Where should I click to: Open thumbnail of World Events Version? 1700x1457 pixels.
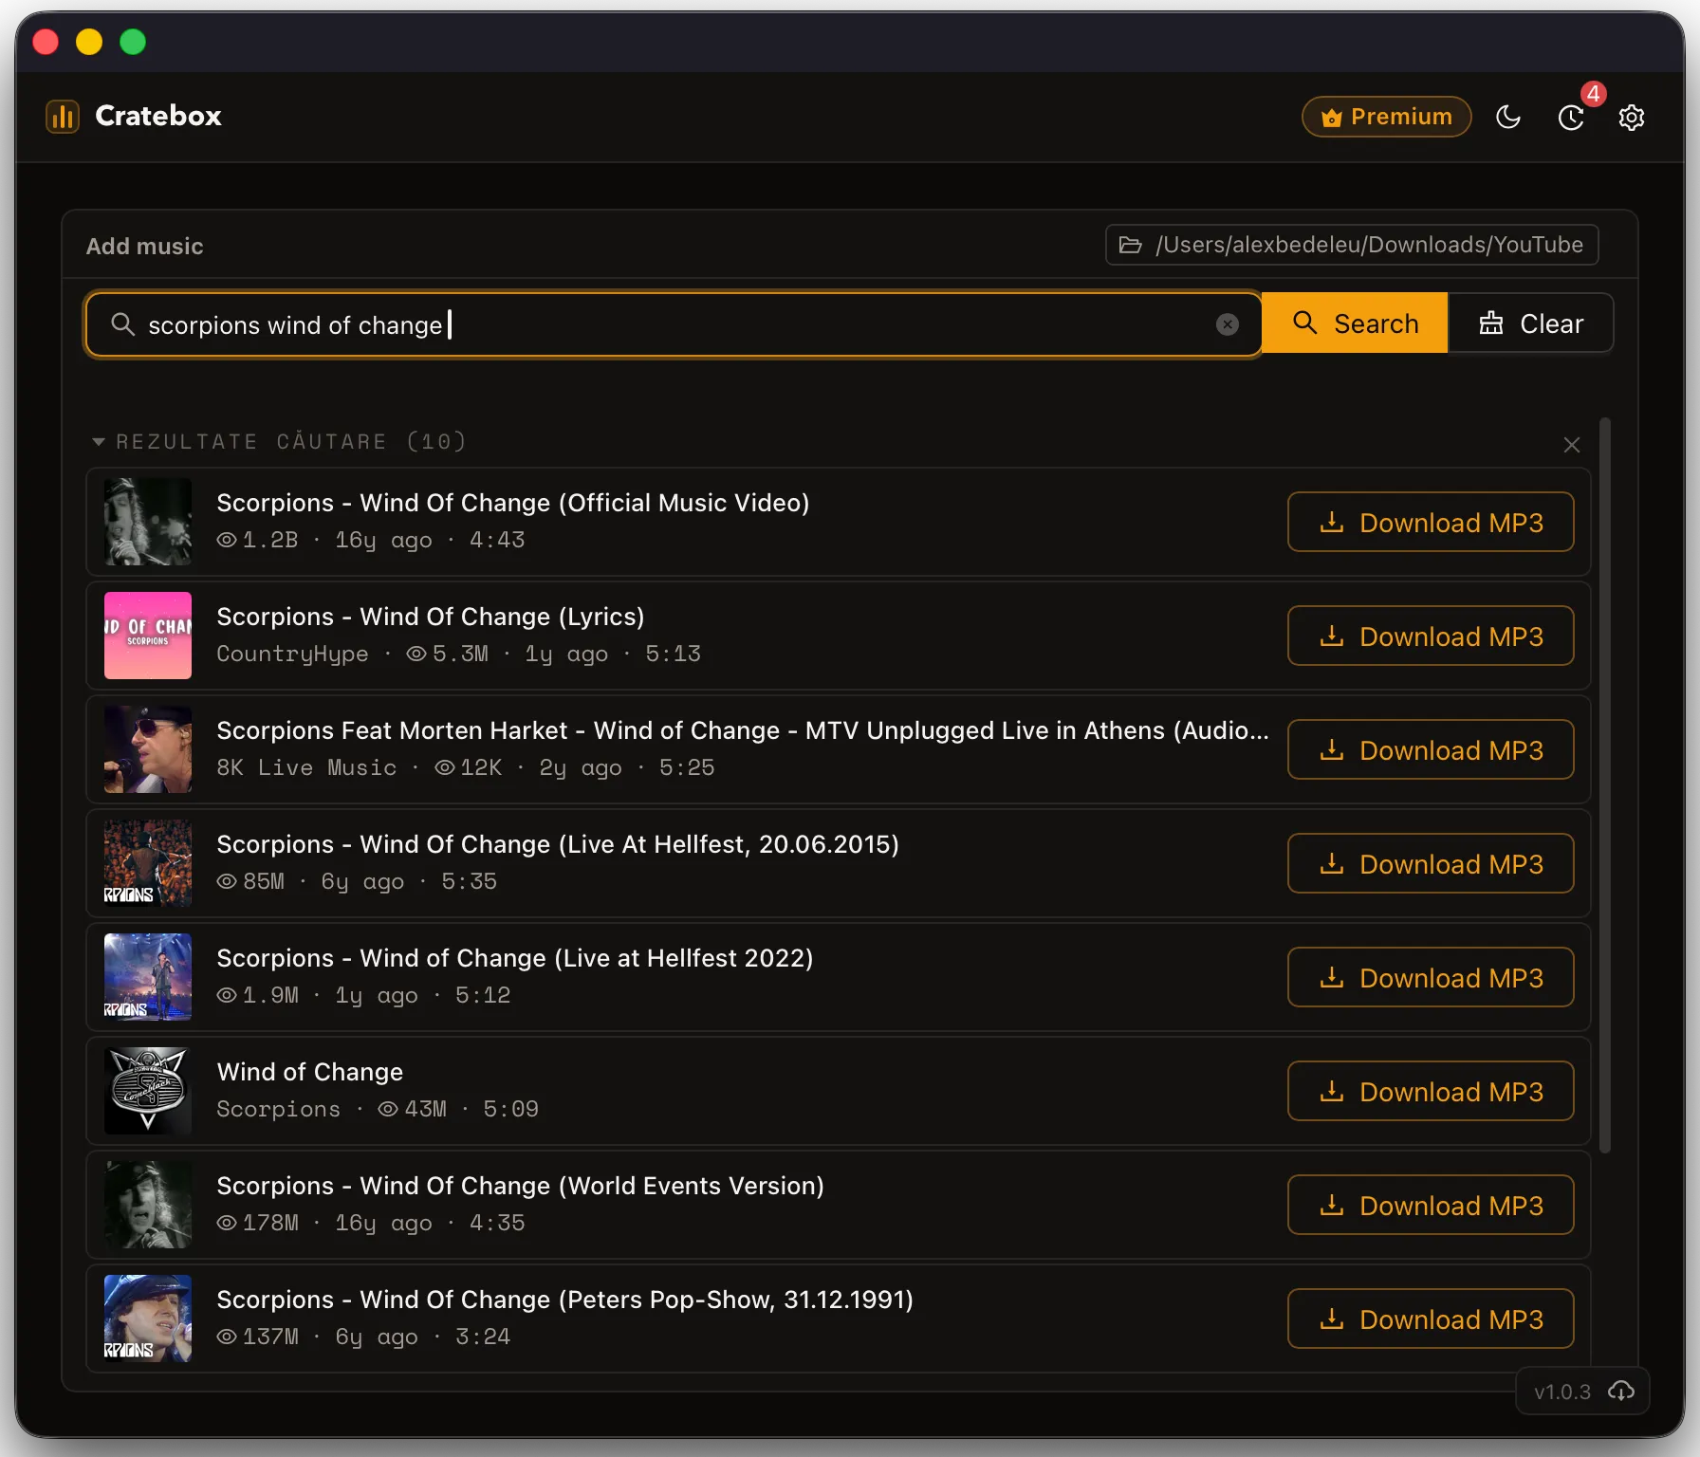coord(148,1205)
